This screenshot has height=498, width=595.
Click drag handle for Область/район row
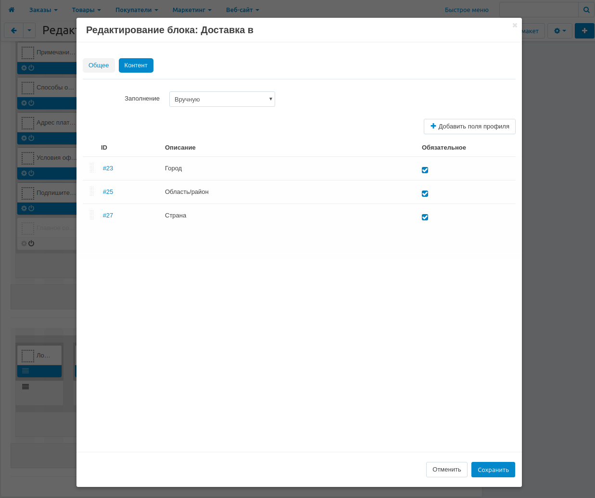91,192
